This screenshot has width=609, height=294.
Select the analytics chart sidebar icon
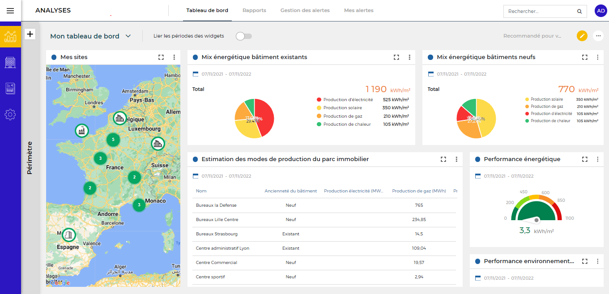coord(10,37)
